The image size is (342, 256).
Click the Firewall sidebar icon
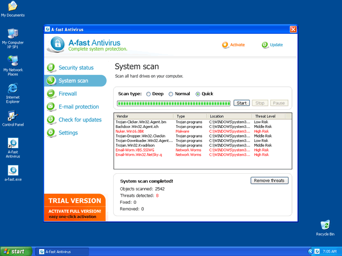pyautogui.click(x=51, y=94)
